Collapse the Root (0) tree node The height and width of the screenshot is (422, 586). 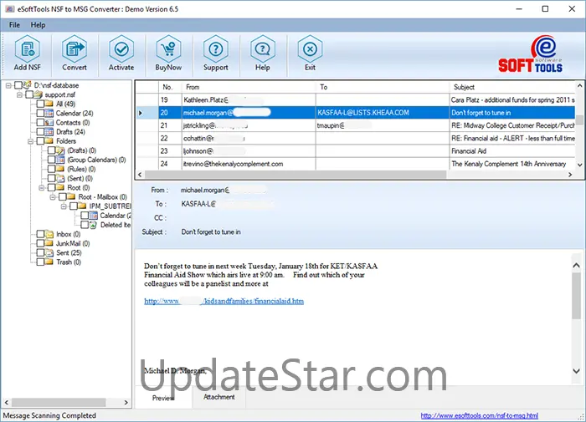point(42,188)
